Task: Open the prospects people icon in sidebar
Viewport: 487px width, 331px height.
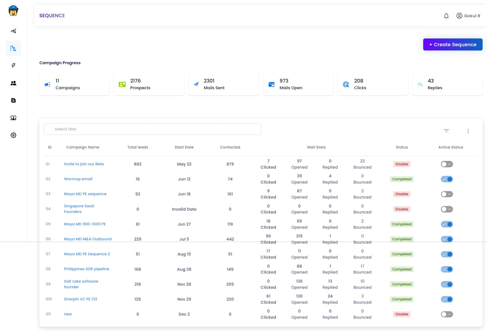Action: click(x=13, y=83)
